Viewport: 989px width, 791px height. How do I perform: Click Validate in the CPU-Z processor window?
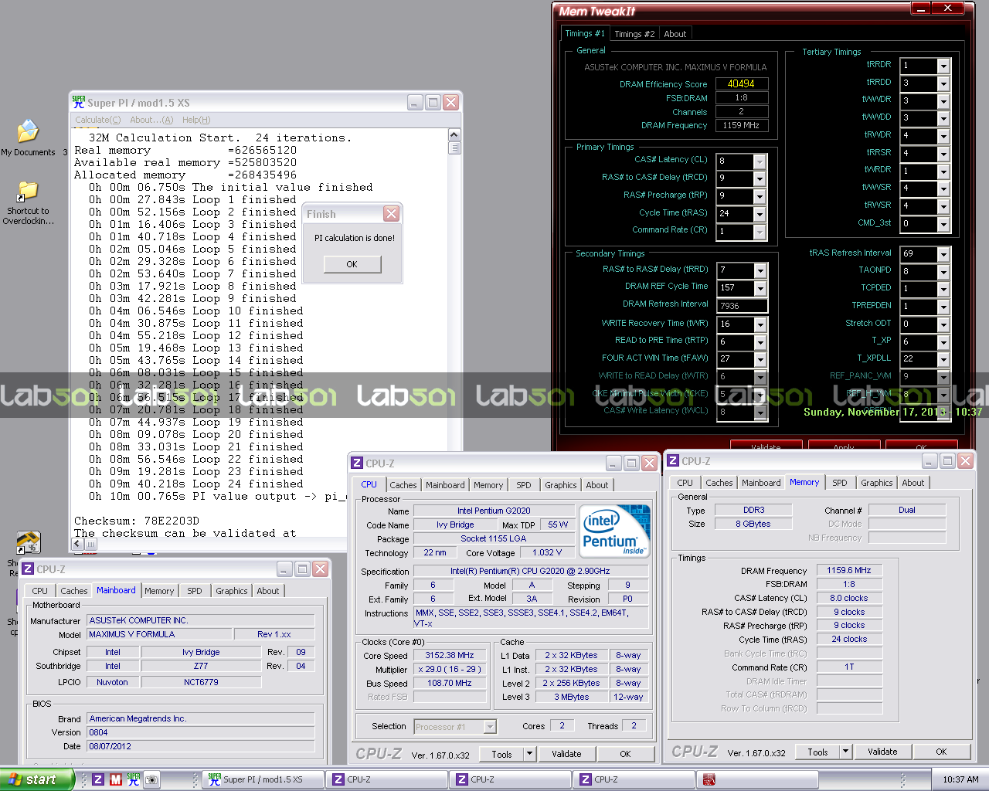pos(566,754)
